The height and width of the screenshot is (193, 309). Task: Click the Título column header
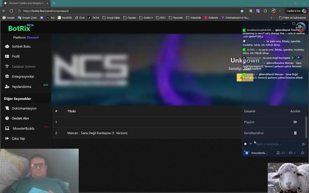pos(72,111)
